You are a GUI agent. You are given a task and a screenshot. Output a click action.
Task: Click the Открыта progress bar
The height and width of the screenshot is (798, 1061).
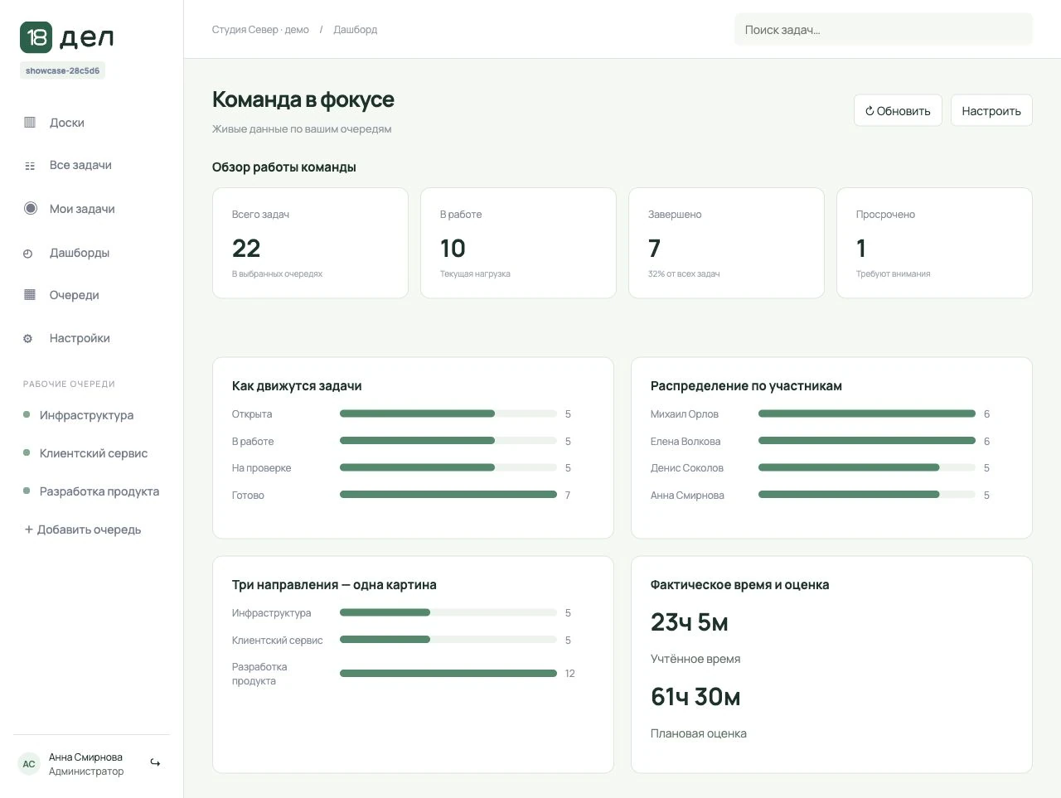click(x=448, y=414)
